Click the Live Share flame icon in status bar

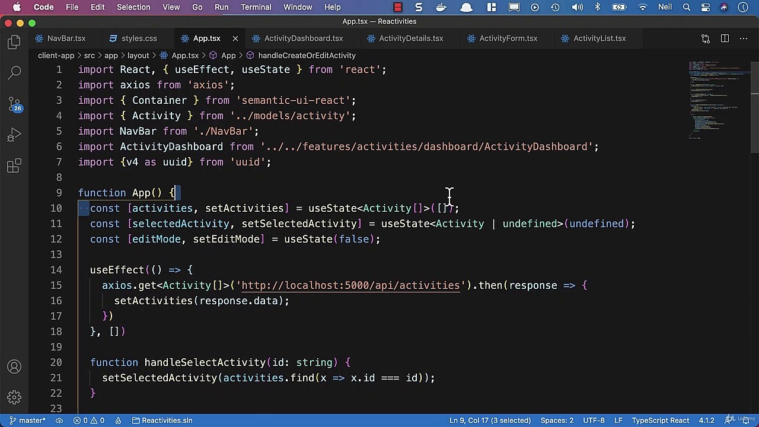(x=118, y=420)
